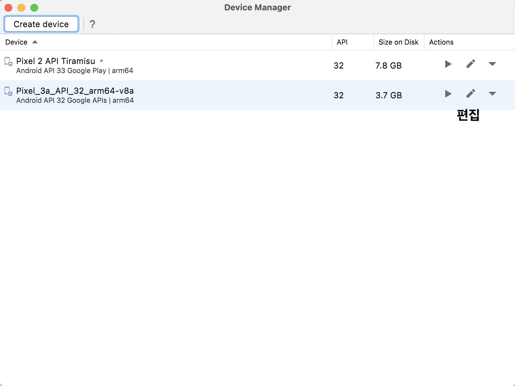
Task: Select the Pixel_3a_API_32_arm64-v8a row name
Action: [75, 91]
